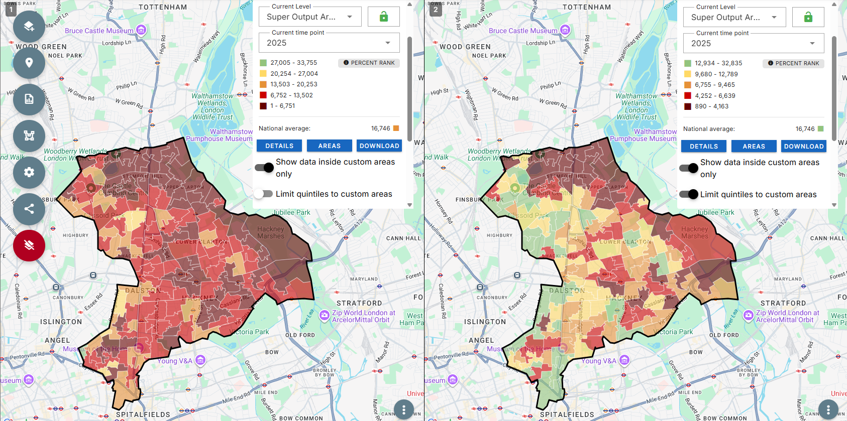Open the report document icon
847x421 pixels.
click(x=29, y=99)
